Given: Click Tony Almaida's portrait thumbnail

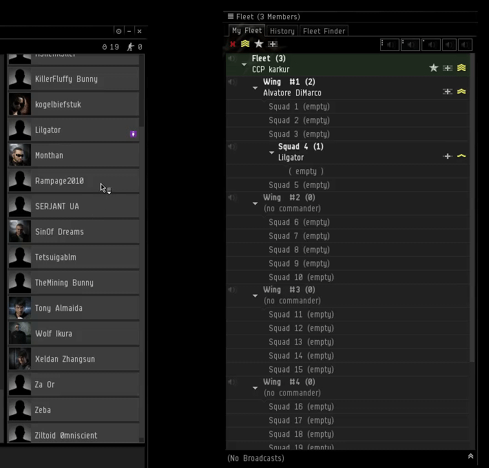Looking at the screenshot, I should (x=20, y=308).
